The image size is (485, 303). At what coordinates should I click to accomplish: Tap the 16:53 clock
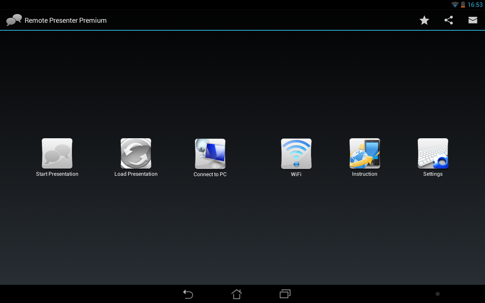pos(475,5)
